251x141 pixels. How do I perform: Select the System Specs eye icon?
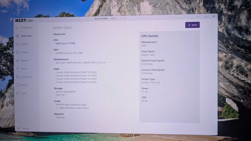click(17, 36)
